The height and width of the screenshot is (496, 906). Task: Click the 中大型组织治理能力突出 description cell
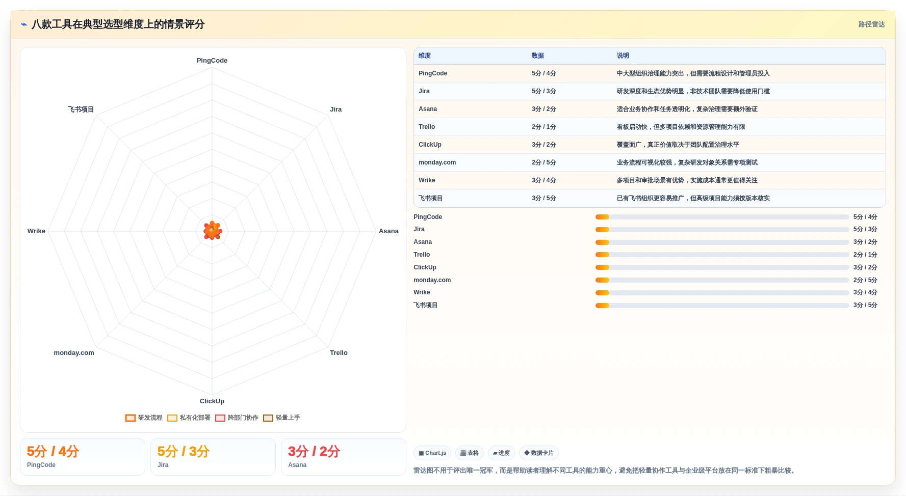tap(693, 73)
